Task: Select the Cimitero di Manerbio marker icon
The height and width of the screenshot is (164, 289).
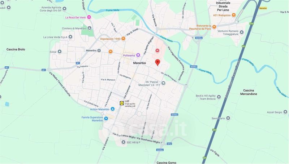Action: pos(89,28)
